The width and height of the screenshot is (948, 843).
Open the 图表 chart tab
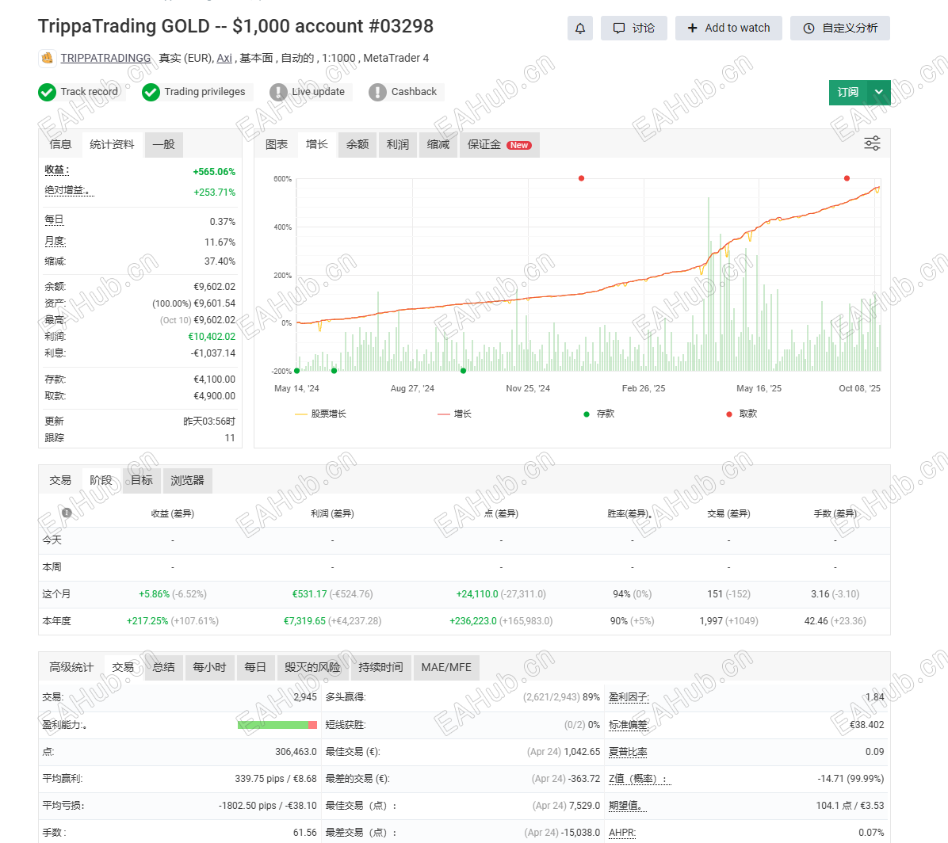click(277, 144)
